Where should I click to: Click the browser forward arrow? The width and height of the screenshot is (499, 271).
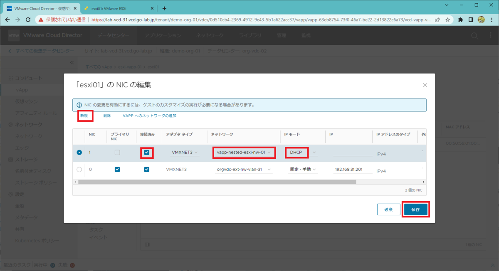click(18, 20)
